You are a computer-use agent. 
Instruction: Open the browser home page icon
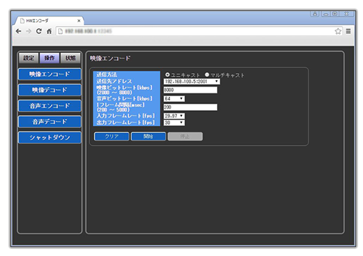49,31
